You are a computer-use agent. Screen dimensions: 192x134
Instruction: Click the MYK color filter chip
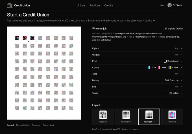point(162,67)
